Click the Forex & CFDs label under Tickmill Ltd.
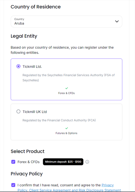Screen dimensions: 135x192 tap(66, 93)
